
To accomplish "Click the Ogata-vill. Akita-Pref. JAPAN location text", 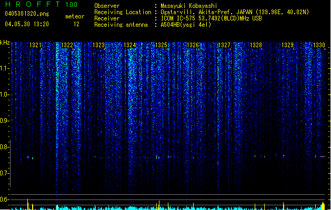I will point(235,12).
